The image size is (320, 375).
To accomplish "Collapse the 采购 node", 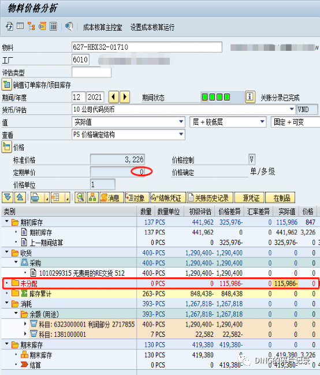I will click(x=16, y=262).
